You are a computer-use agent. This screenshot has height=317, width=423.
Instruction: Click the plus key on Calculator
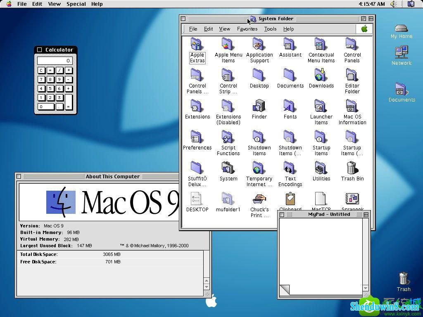click(69, 88)
